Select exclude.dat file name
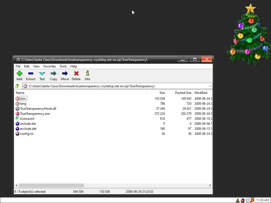Image resolution: width=271 pixels, height=203 pixels. (28, 129)
